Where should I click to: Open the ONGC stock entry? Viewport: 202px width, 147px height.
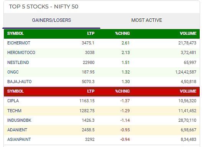(x=13, y=72)
